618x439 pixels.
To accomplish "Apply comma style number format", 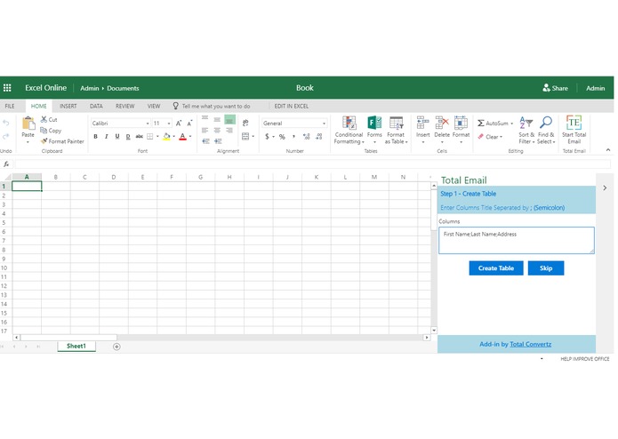I will click(x=293, y=137).
